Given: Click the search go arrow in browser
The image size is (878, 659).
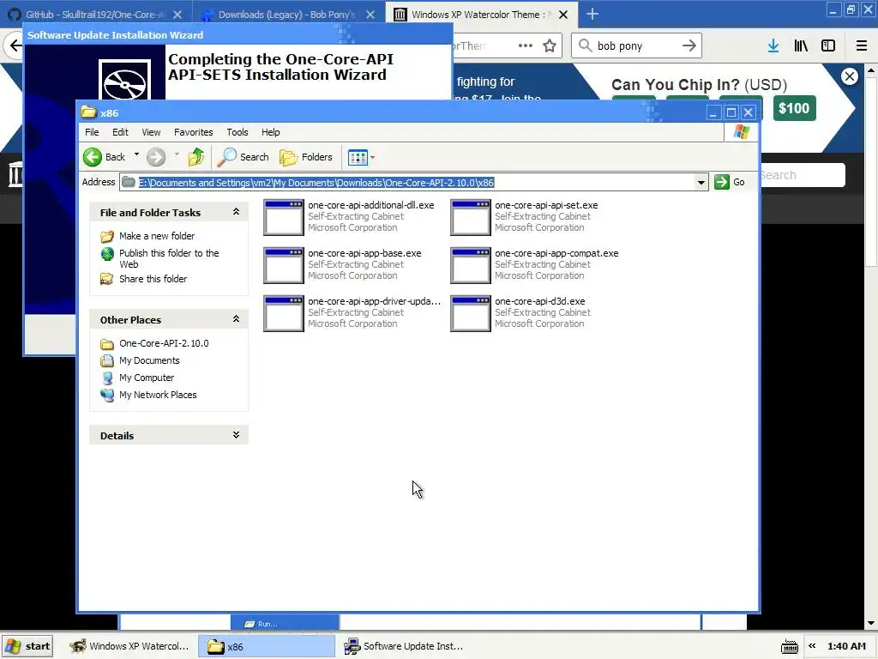Looking at the screenshot, I should (689, 45).
